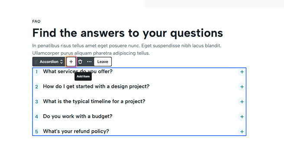Click the Add item plus button in toolbar
The image size is (284, 166).
71,62
